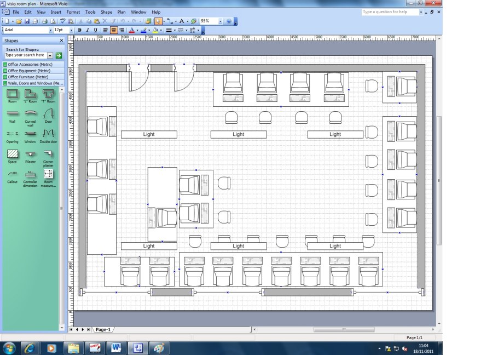
Task: Activate the Pointer tool
Action: (158, 21)
